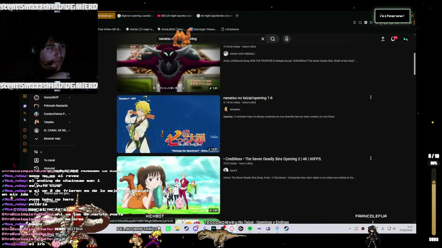This screenshot has height=248, width=442.
Task: Click the YouTube page vertical scrollbar
Action: click(414, 64)
